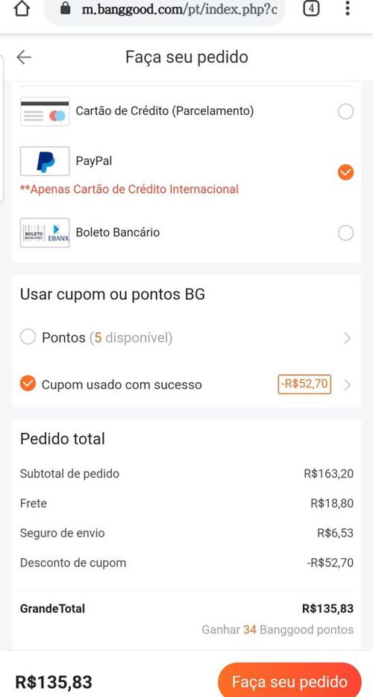The image size is (373, 697).
Task: Expand the Pontos row chevron
Action: click(x=348, y=338)
